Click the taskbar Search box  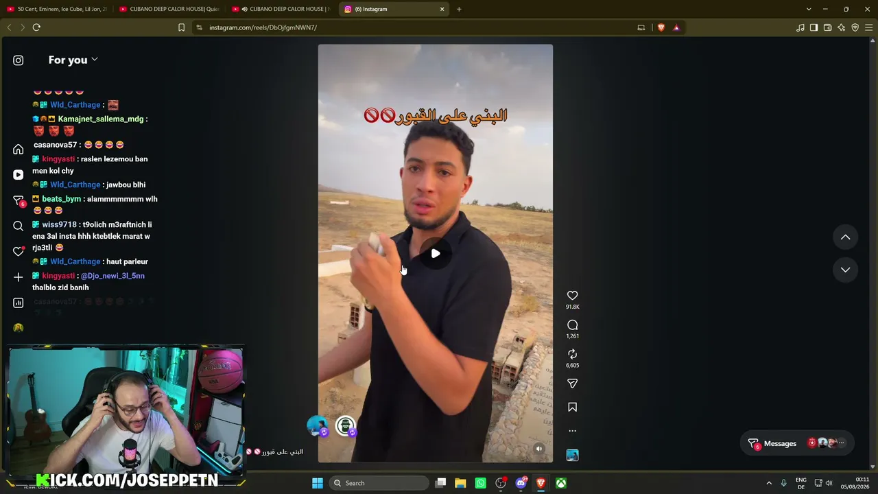379,483
